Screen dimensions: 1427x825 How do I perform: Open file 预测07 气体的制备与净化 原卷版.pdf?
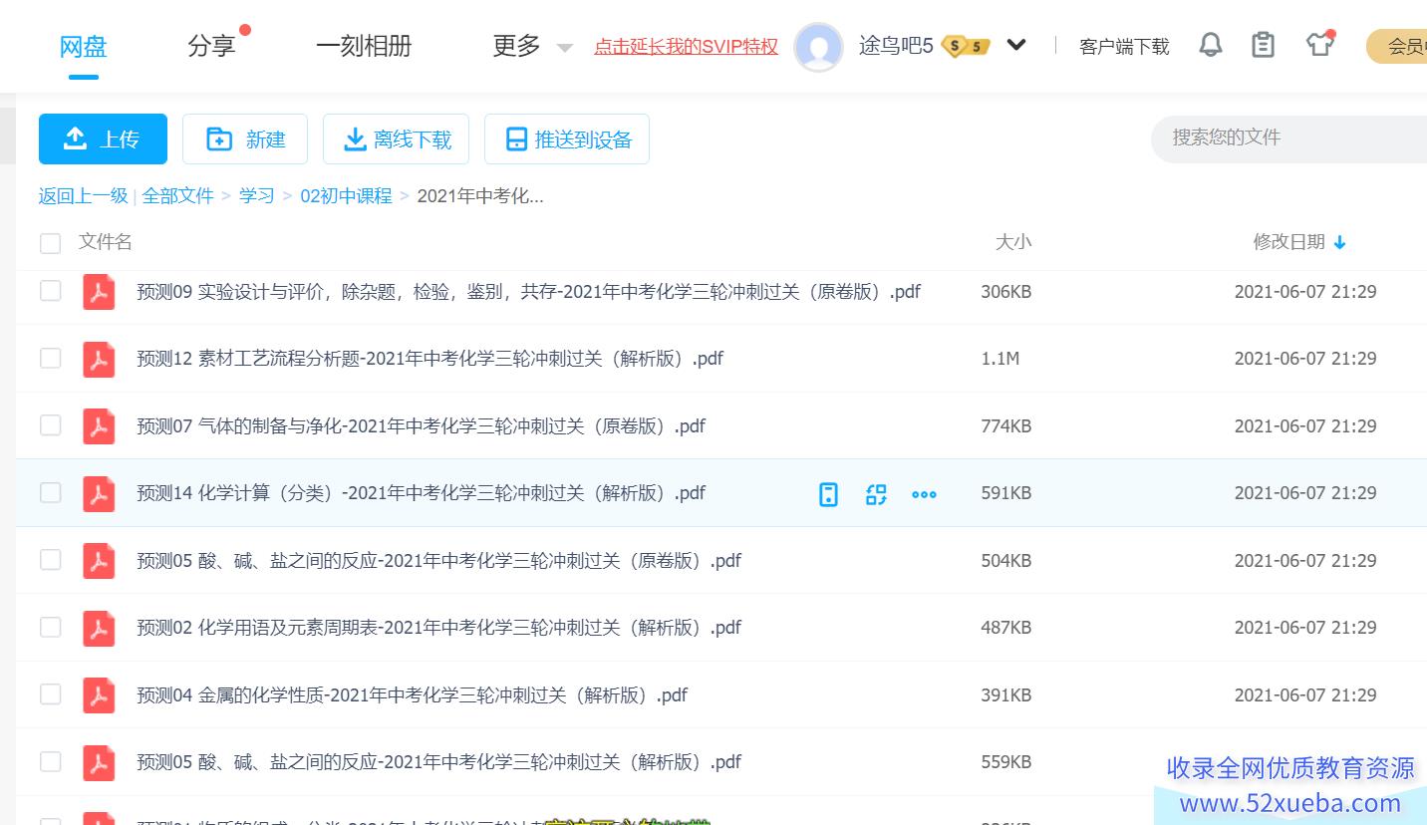(421, 426)
